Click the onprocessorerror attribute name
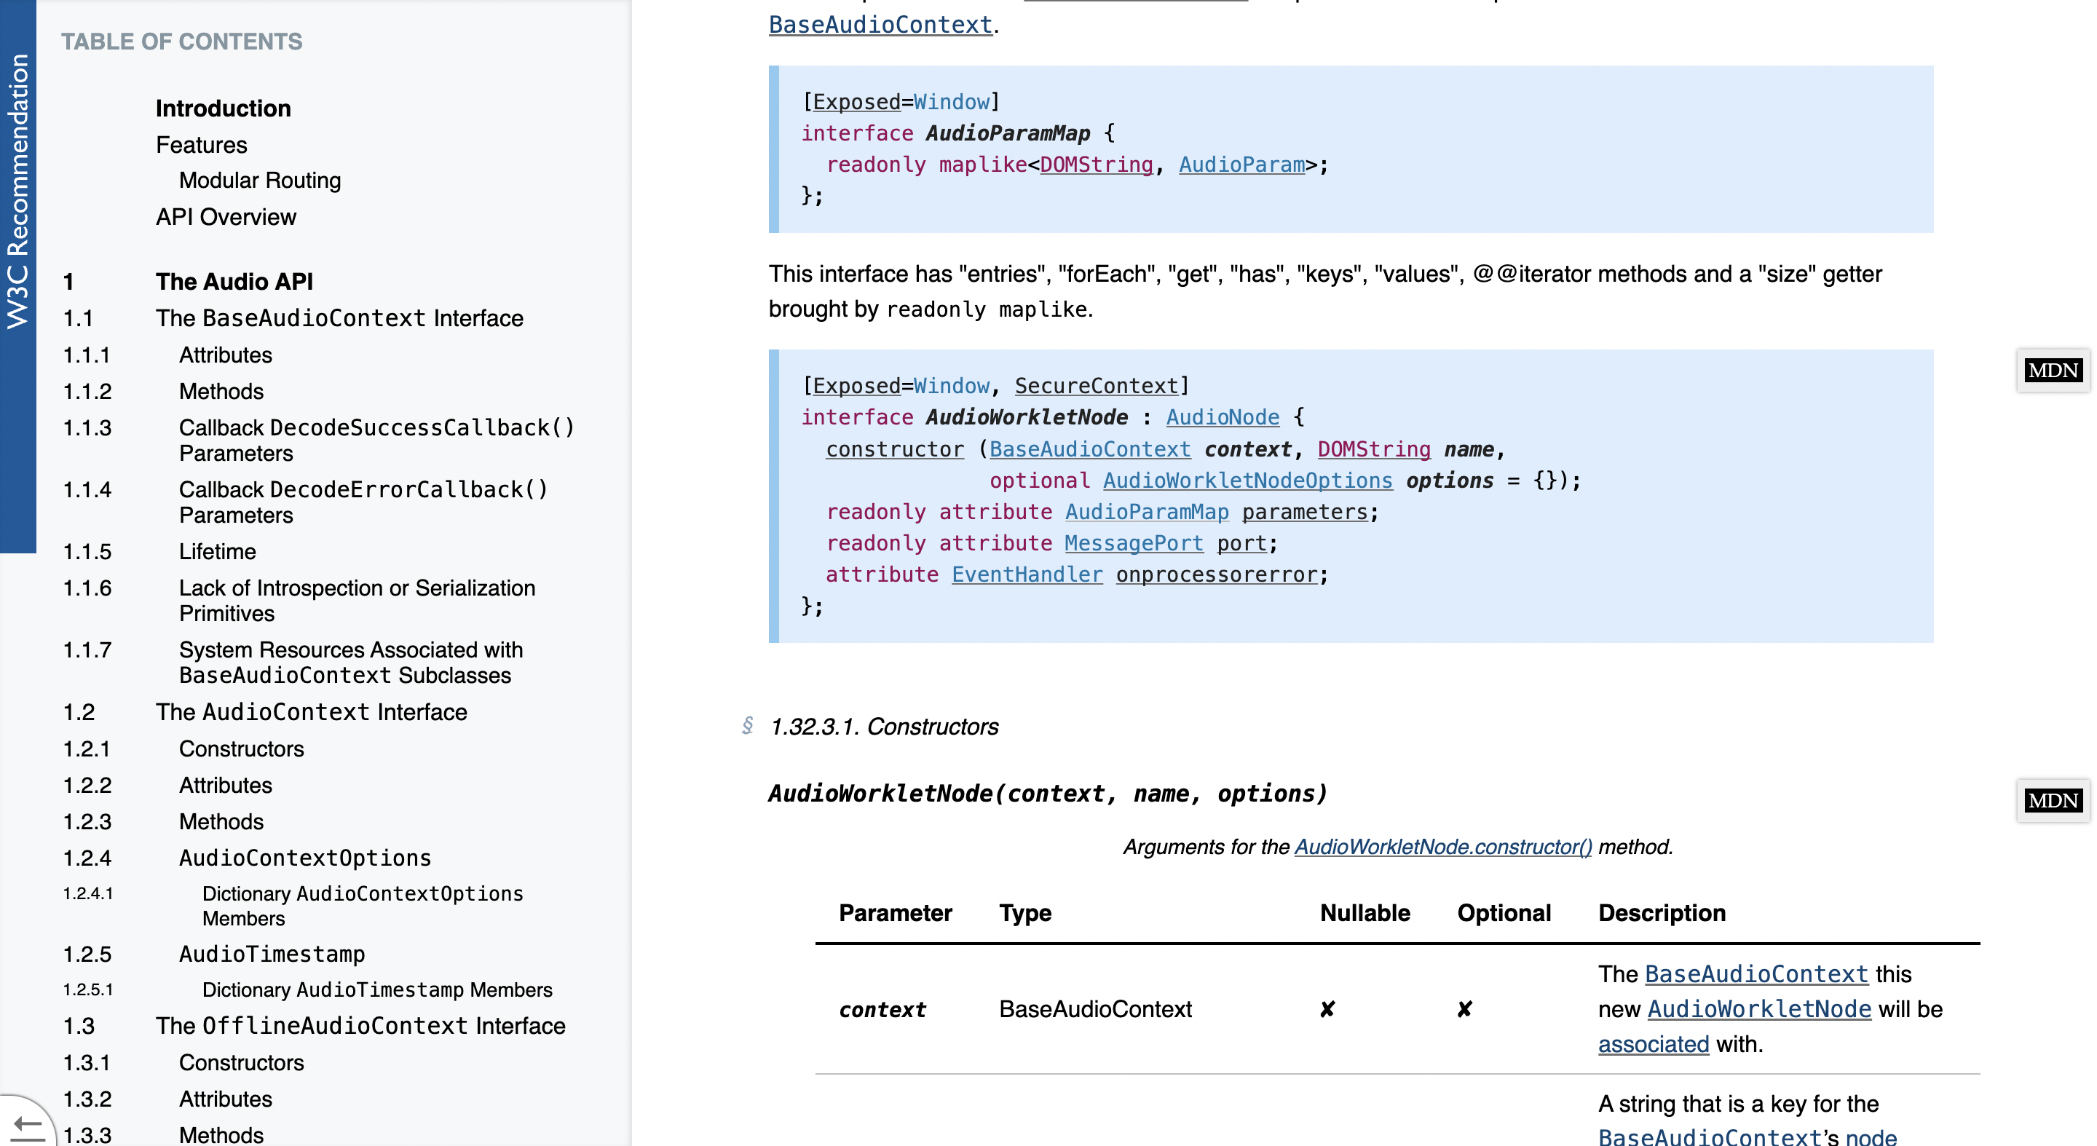The image size is (2097, 1146). coord(1216,574)
